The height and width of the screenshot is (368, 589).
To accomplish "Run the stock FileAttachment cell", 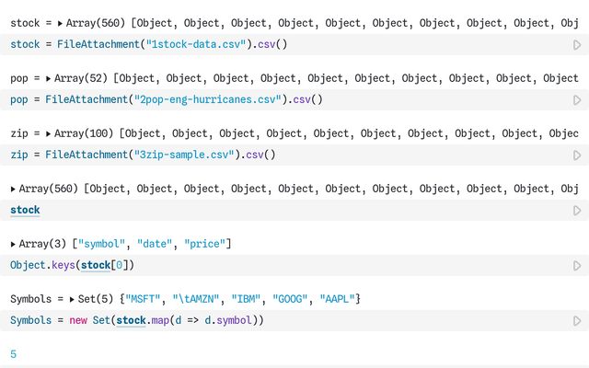I will tap(577, 44).
